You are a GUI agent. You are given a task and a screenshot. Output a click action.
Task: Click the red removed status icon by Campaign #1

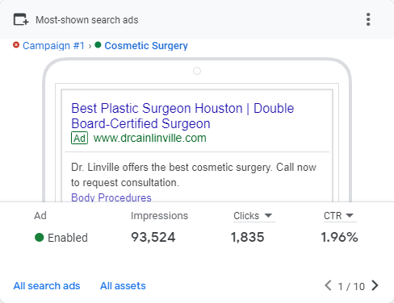pos(16,45)
